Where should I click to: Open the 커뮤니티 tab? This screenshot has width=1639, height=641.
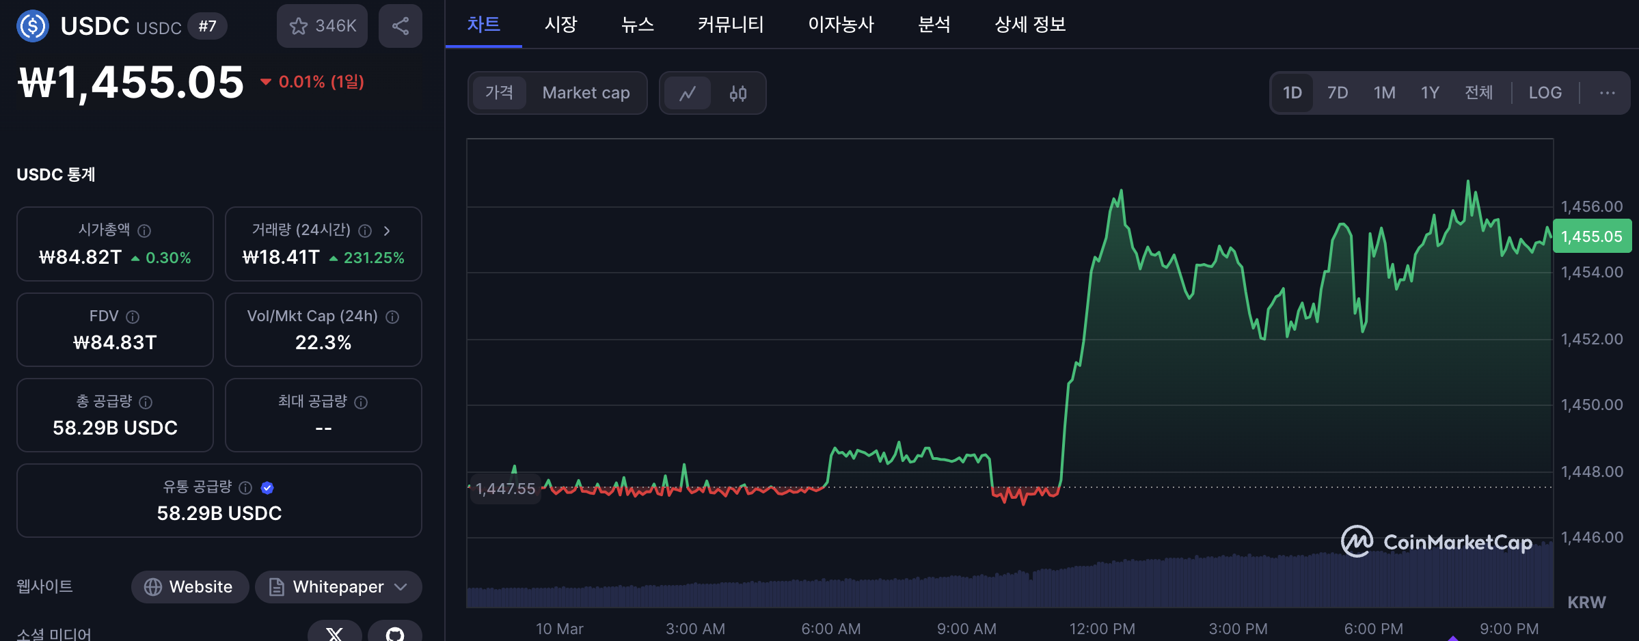tap(731, 25)
